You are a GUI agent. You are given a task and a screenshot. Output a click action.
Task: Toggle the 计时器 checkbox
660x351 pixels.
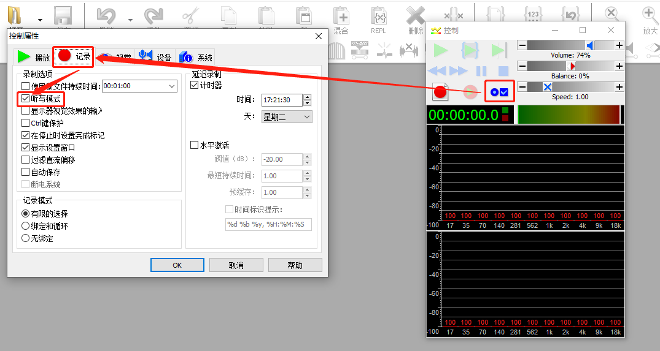pyautogui.click(x=194, y=85)
